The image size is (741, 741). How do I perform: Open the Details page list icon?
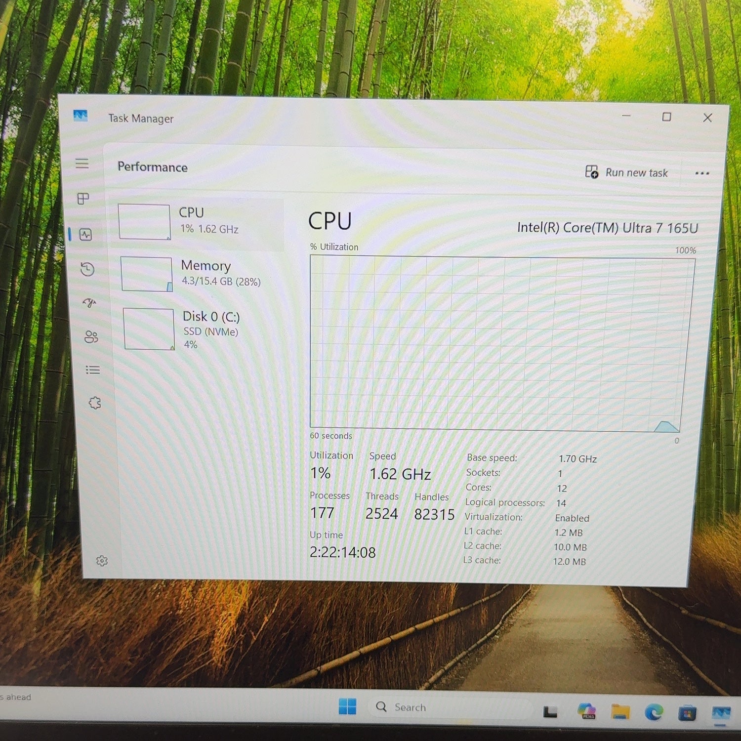(93, 370)
